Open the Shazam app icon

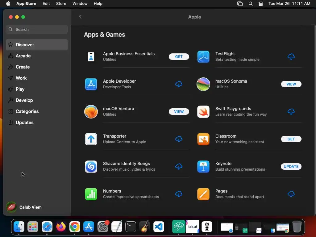tap(91, 166)
